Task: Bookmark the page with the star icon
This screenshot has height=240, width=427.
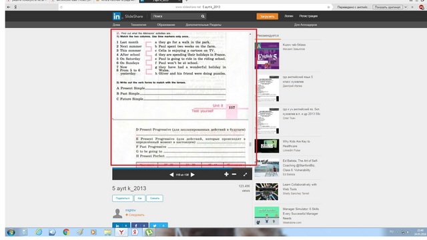Action: (328, 7)
